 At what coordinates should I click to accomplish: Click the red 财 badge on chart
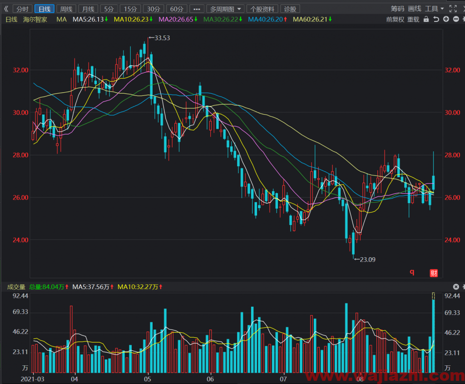[434, 273]
